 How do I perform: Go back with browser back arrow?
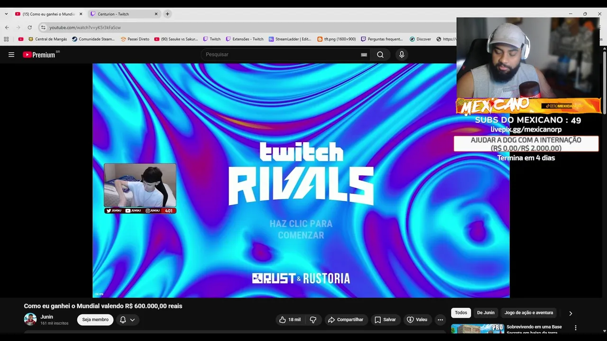pos(7,27)
